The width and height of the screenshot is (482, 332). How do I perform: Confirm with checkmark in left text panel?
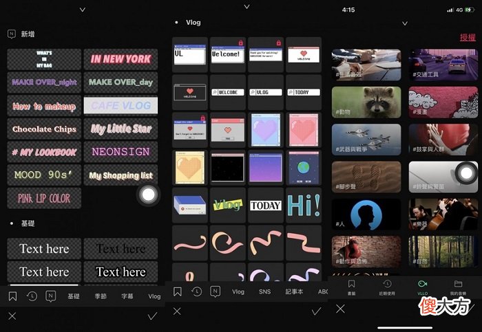point(152,316)
